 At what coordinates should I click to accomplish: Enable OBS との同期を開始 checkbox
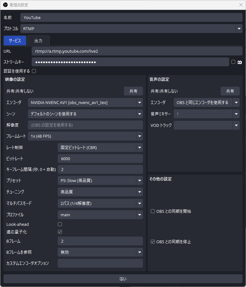coord(153,211)
